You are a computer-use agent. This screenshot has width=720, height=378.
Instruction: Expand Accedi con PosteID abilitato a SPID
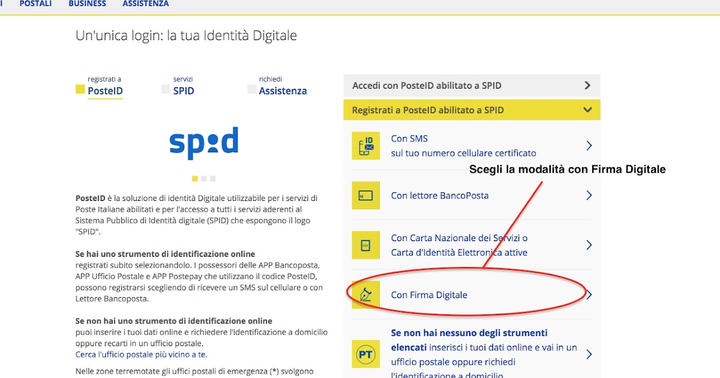coord(472,86)
